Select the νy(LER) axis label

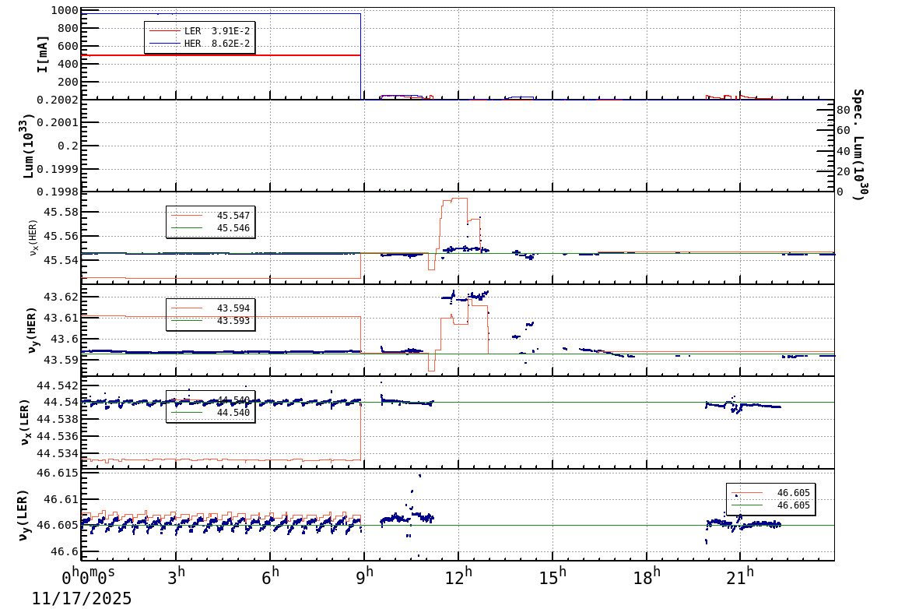tap(23, 515)
